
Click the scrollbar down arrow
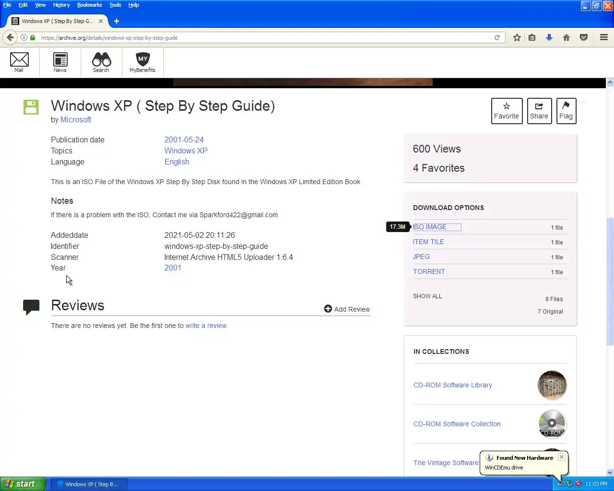click(610, 472)
